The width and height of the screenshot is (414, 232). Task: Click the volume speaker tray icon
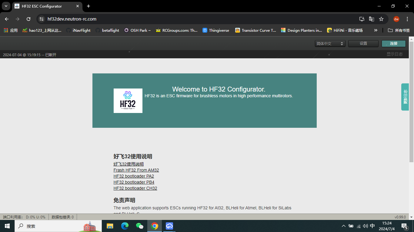[365, 226]
